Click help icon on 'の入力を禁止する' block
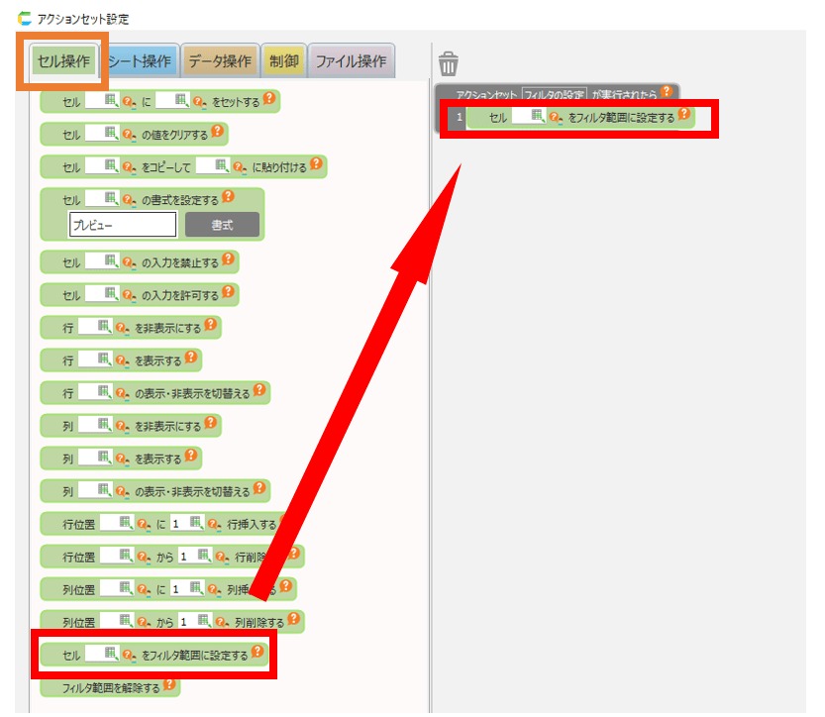The image size is (825, 717). 228,260
